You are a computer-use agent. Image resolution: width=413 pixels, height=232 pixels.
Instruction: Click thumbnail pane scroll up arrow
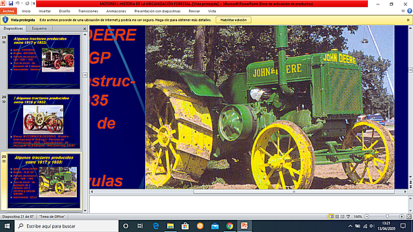click(x=85, y=34)
